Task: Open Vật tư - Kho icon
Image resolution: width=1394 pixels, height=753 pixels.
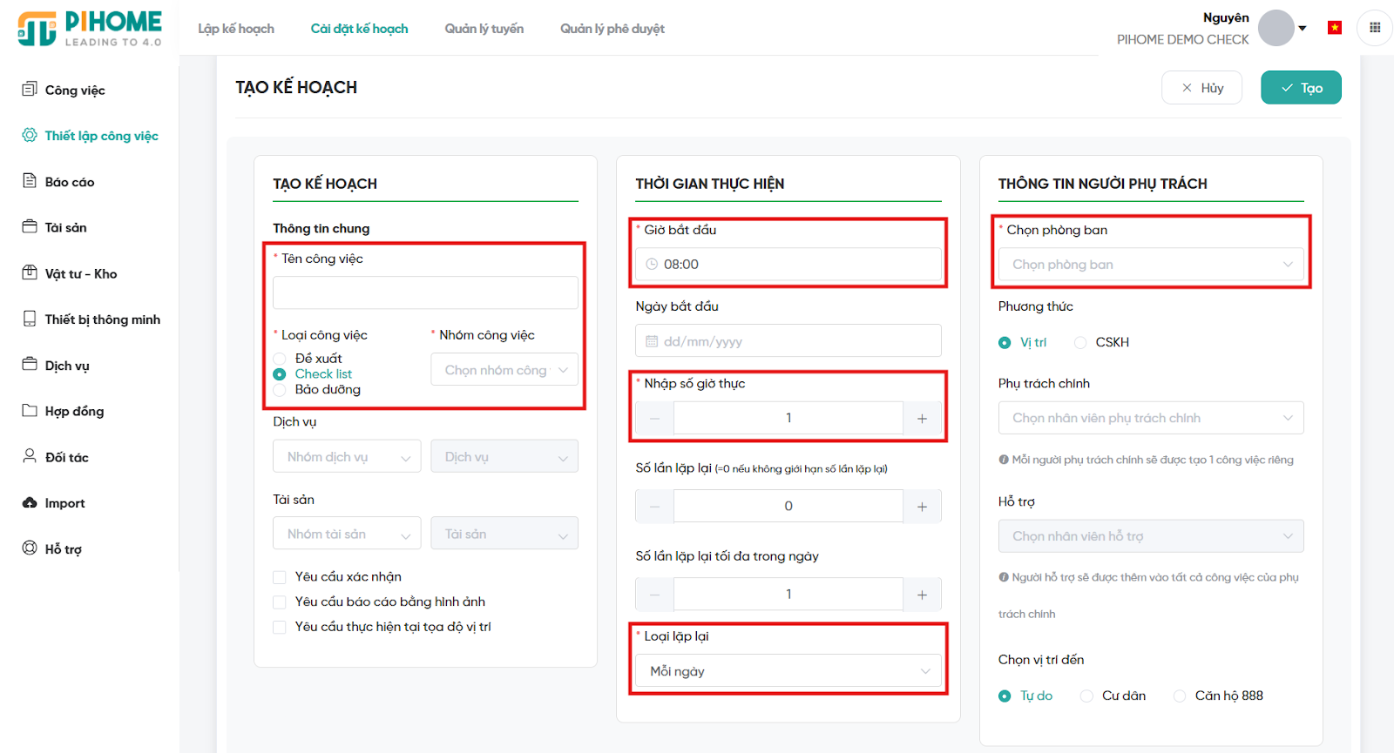Action: point(30,272)
